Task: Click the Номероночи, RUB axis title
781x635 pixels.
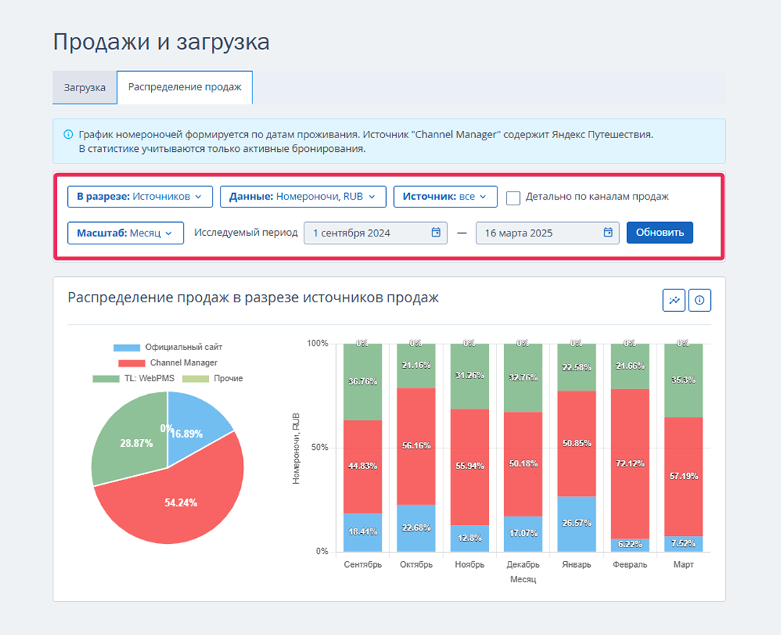Action: (296, 448)
